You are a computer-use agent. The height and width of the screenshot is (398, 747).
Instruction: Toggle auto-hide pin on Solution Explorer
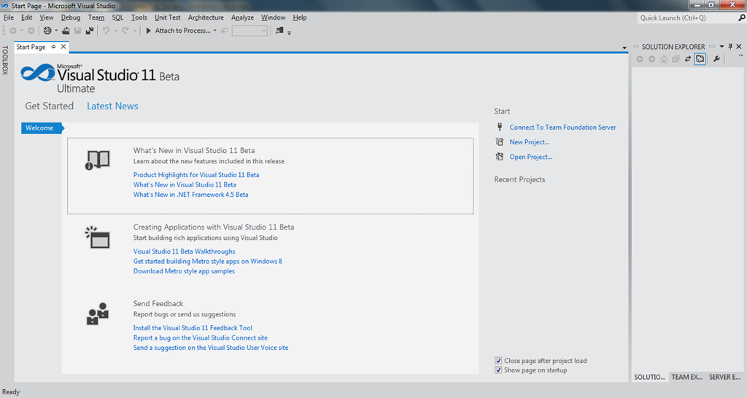[x=730, y=47]
